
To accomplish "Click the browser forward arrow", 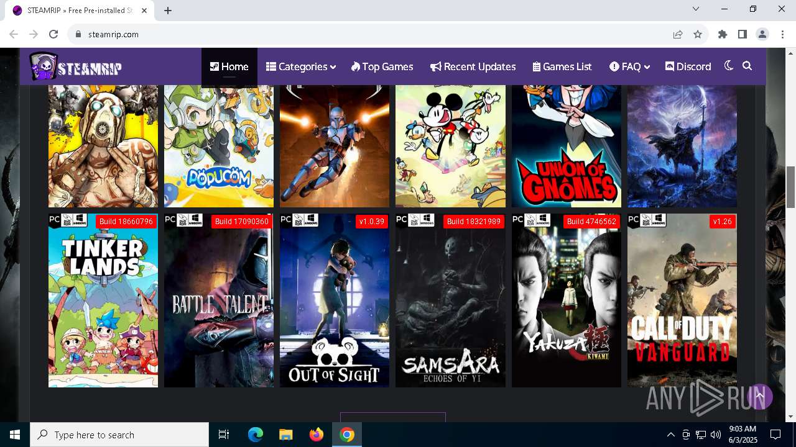I will [x=34, y=34].
